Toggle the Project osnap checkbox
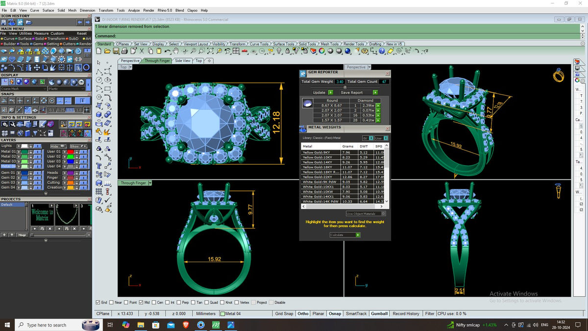This screenshot has width=588, height=331. pos(254,303)
